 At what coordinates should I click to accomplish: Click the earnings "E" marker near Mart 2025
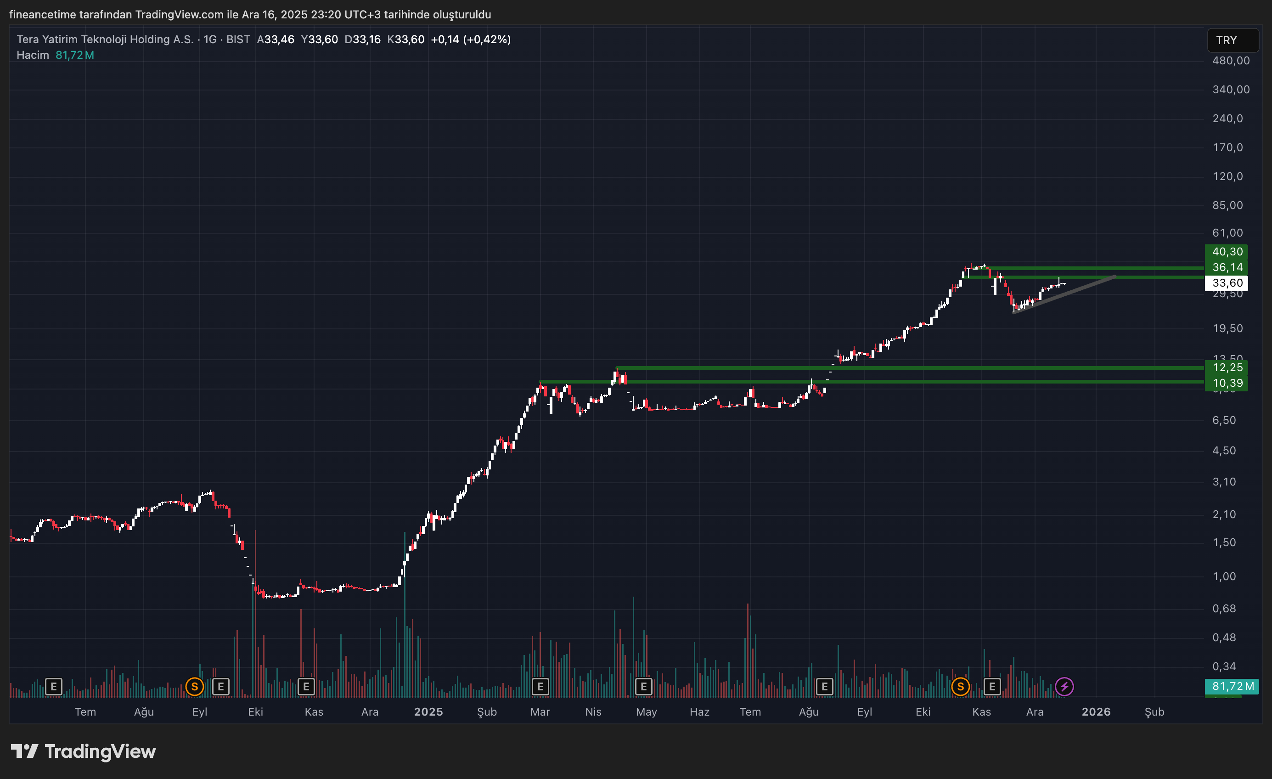coord(540,687)
